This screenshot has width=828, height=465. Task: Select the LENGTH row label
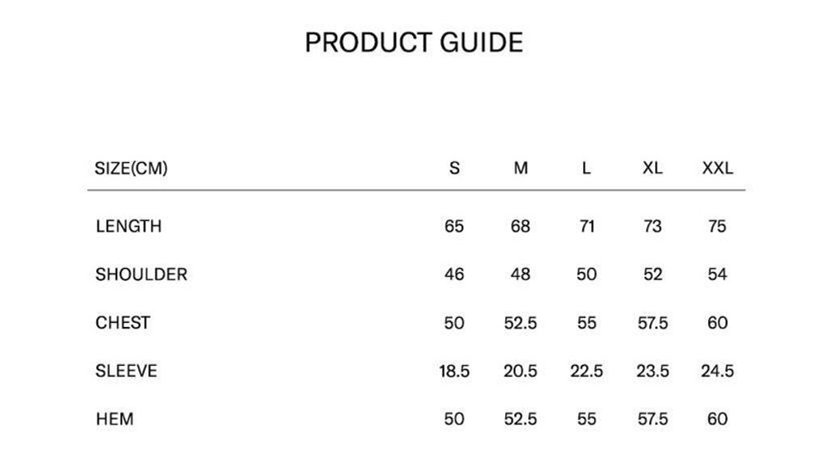point(129,226)
